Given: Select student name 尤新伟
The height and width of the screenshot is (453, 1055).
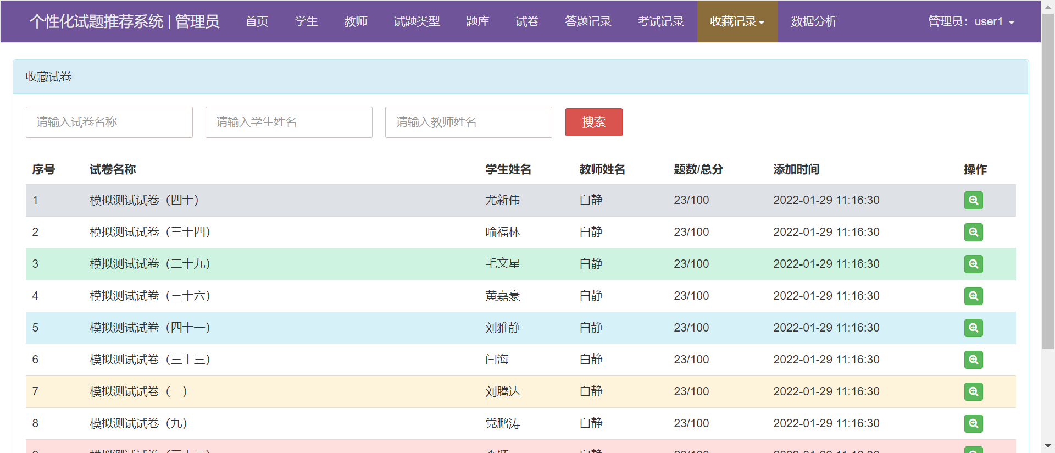Looking at the screenshot, I should coord(502,200).
